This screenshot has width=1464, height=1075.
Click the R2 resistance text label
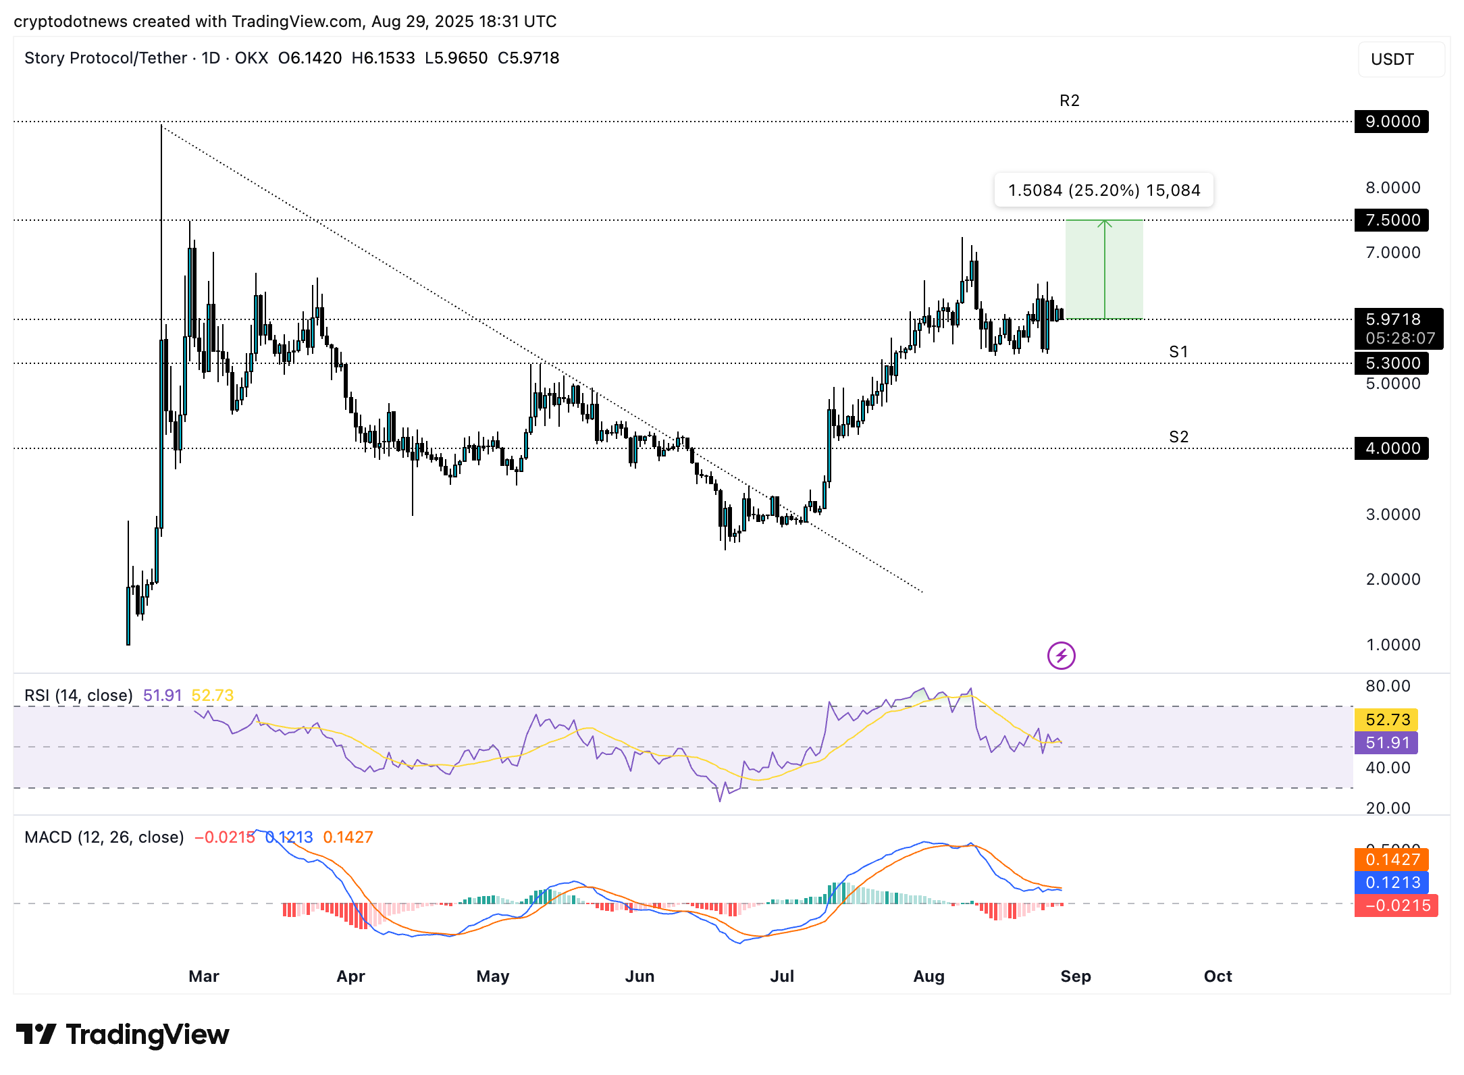point(1069,101)
